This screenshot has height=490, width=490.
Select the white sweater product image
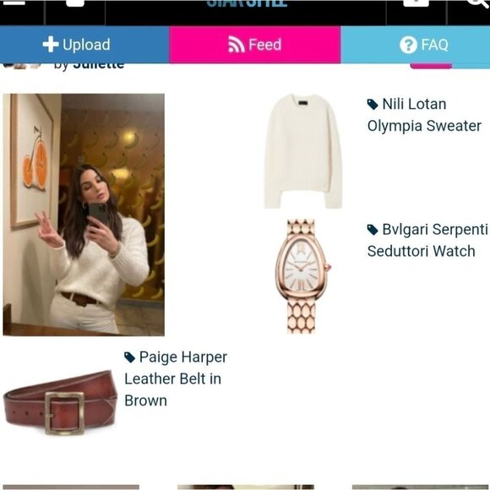click(303, 151)
